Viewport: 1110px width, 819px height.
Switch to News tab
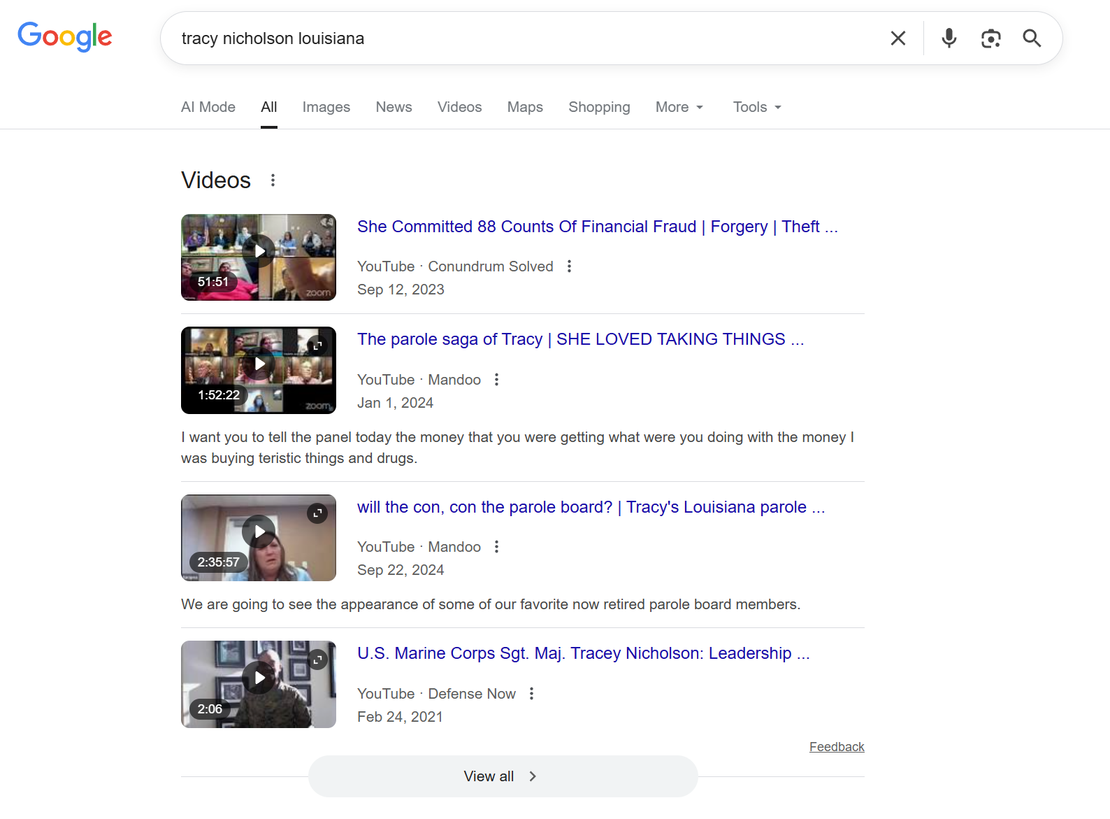pyautogui.click(x=394, y=107)
